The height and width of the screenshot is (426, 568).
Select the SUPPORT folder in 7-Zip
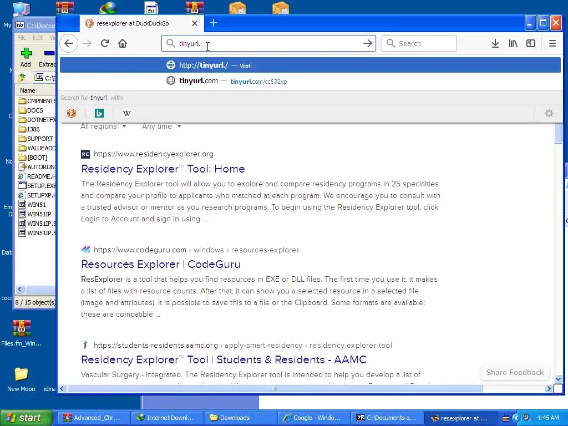tap(35, 138)
